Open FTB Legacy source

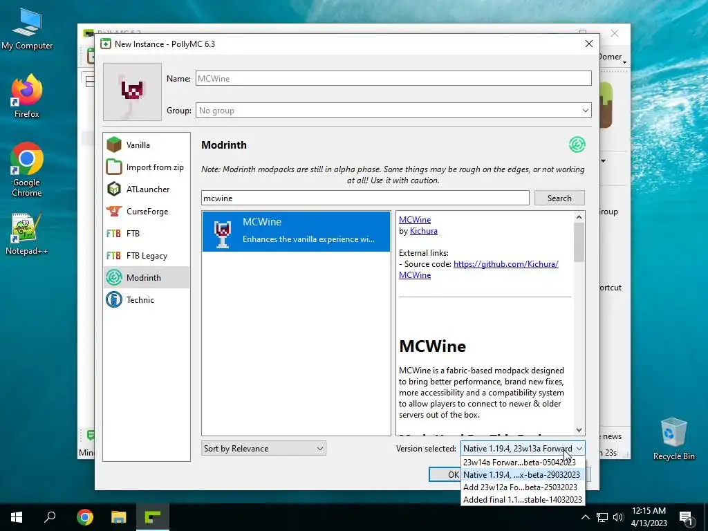[x=147, y=256]
